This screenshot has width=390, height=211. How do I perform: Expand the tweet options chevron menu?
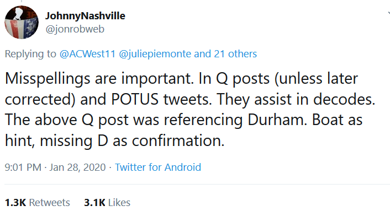point(388,13)
